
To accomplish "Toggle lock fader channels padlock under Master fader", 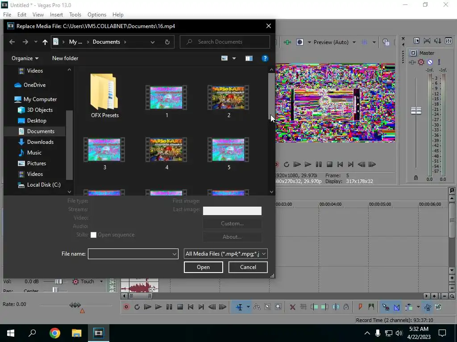I will click(x=416, y=178).
